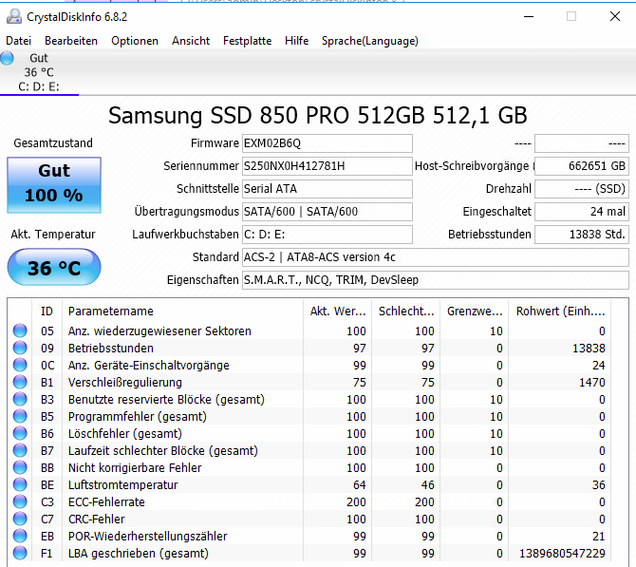Open the Festplatte menu
Screen dimensions: 636x567
point(247,41)
